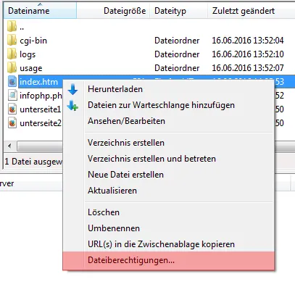This screenshot has height=287, width=295.
Task: Click the unterseite2 file icon
Action: pyautogui.click(x=12, y=122)
